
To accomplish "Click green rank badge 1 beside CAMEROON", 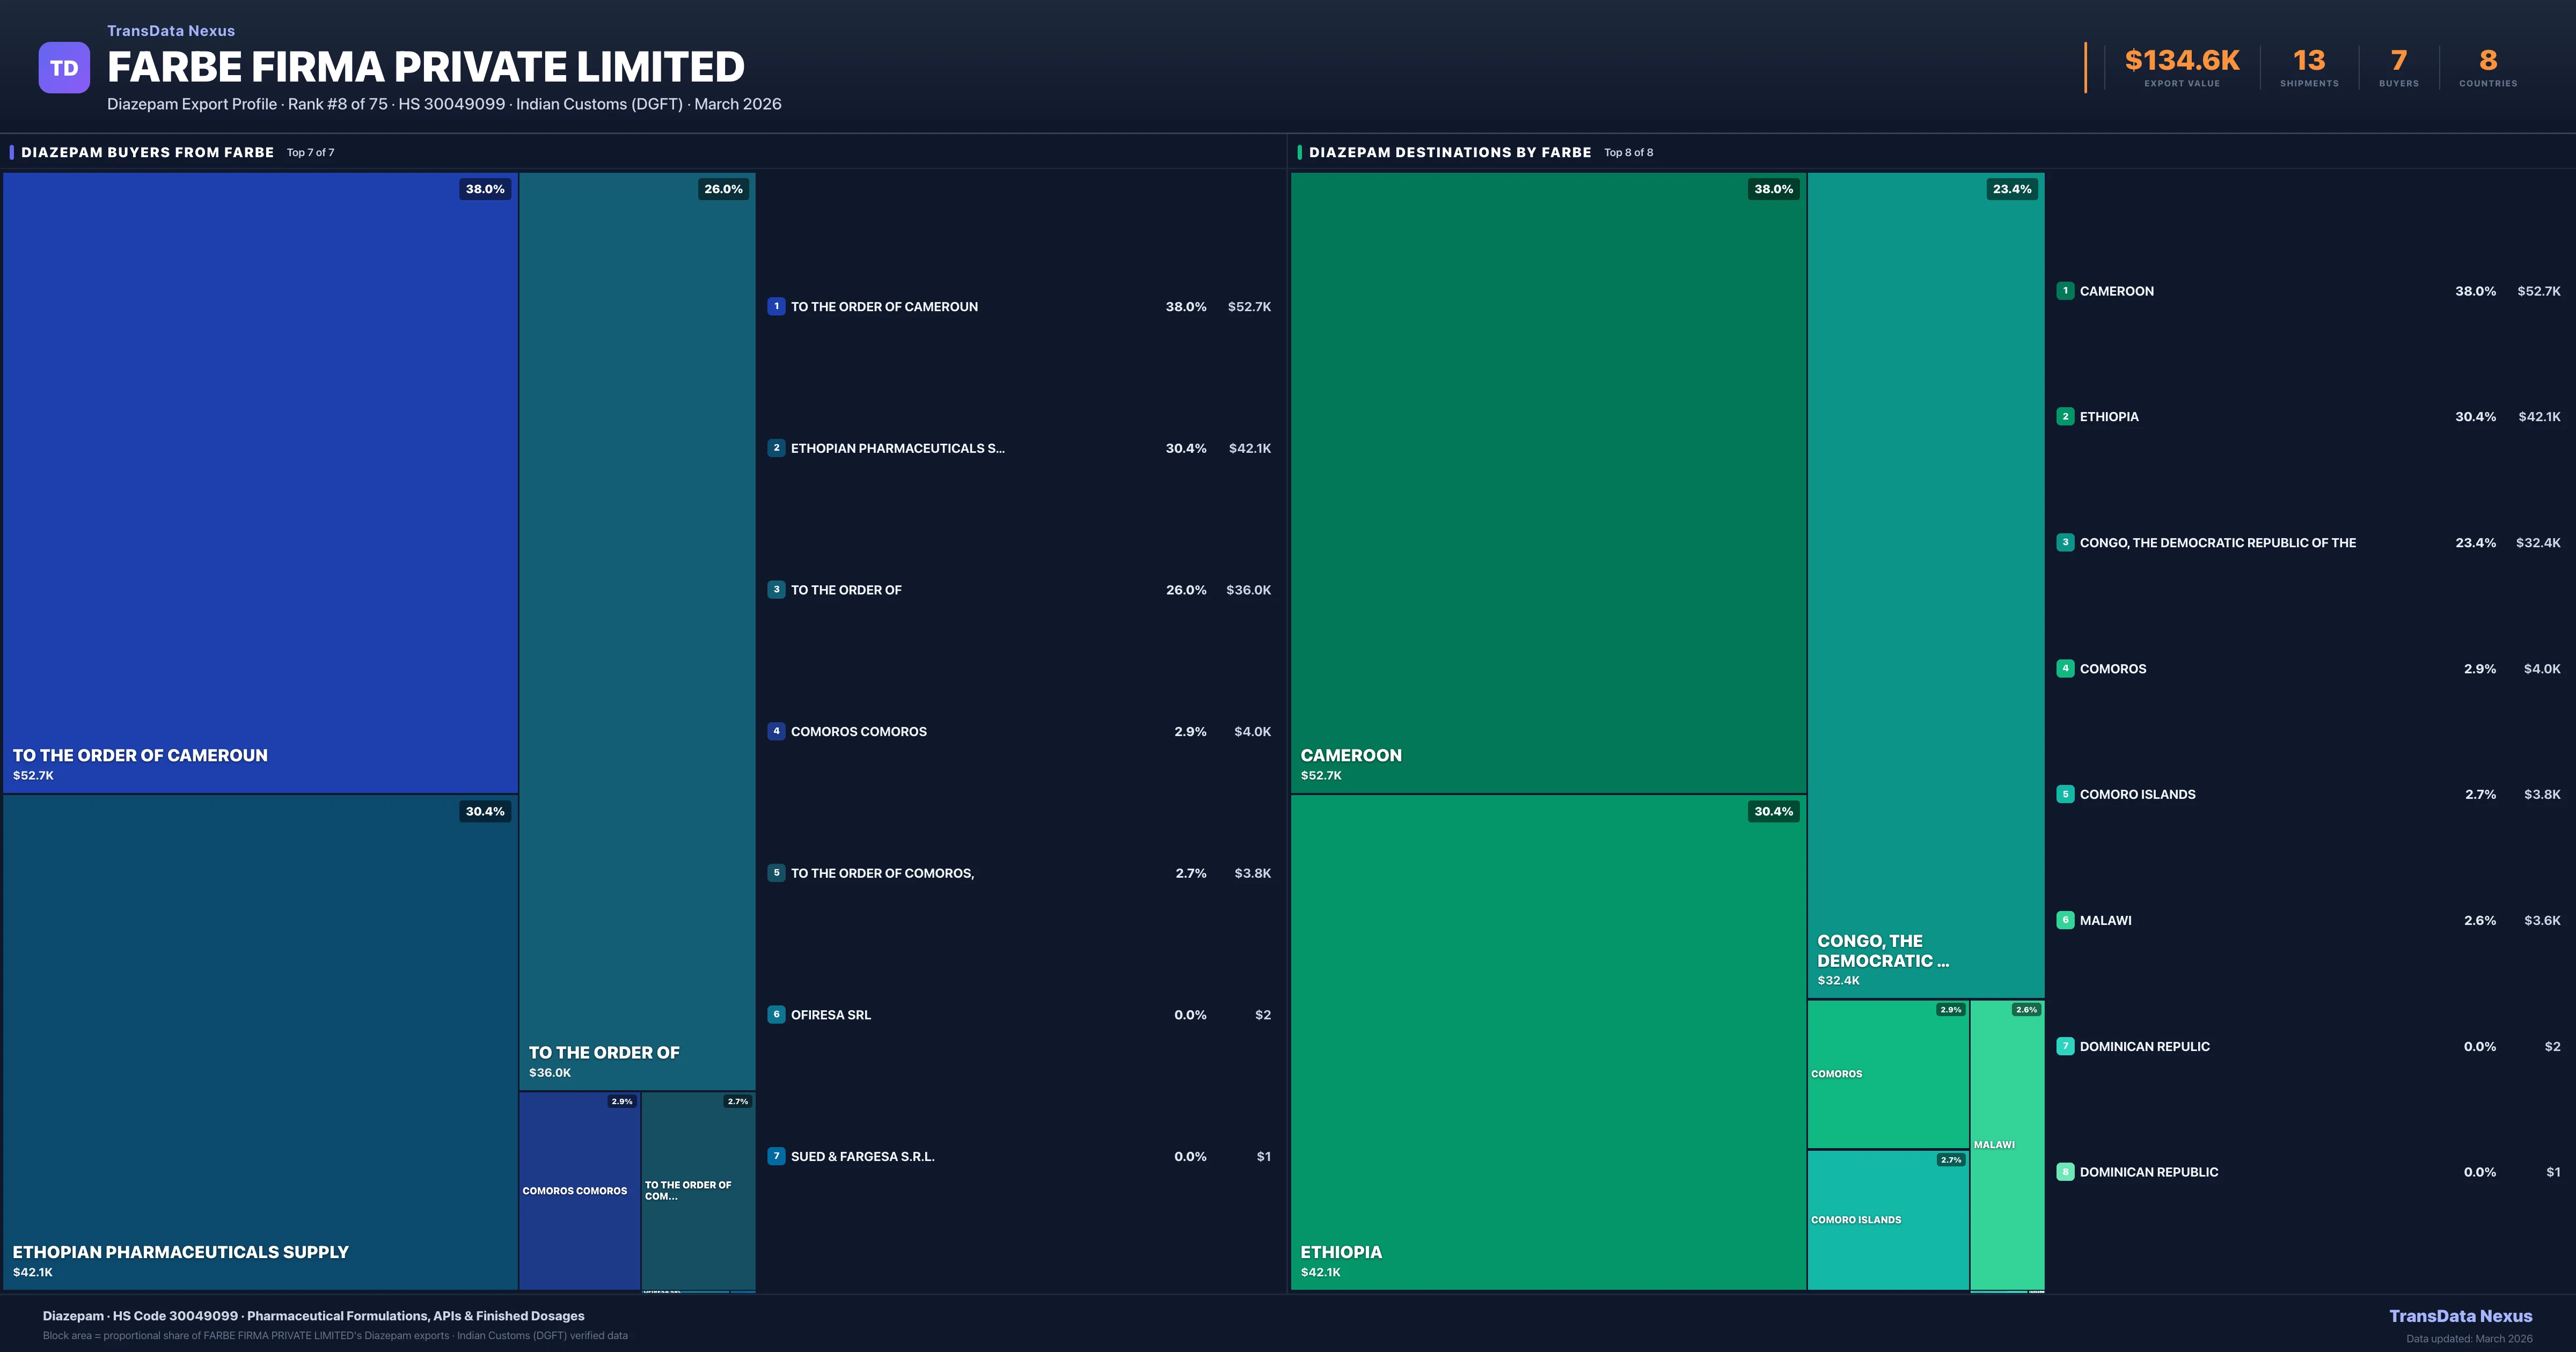I will pyautogui.click(x=2065, y=291).
